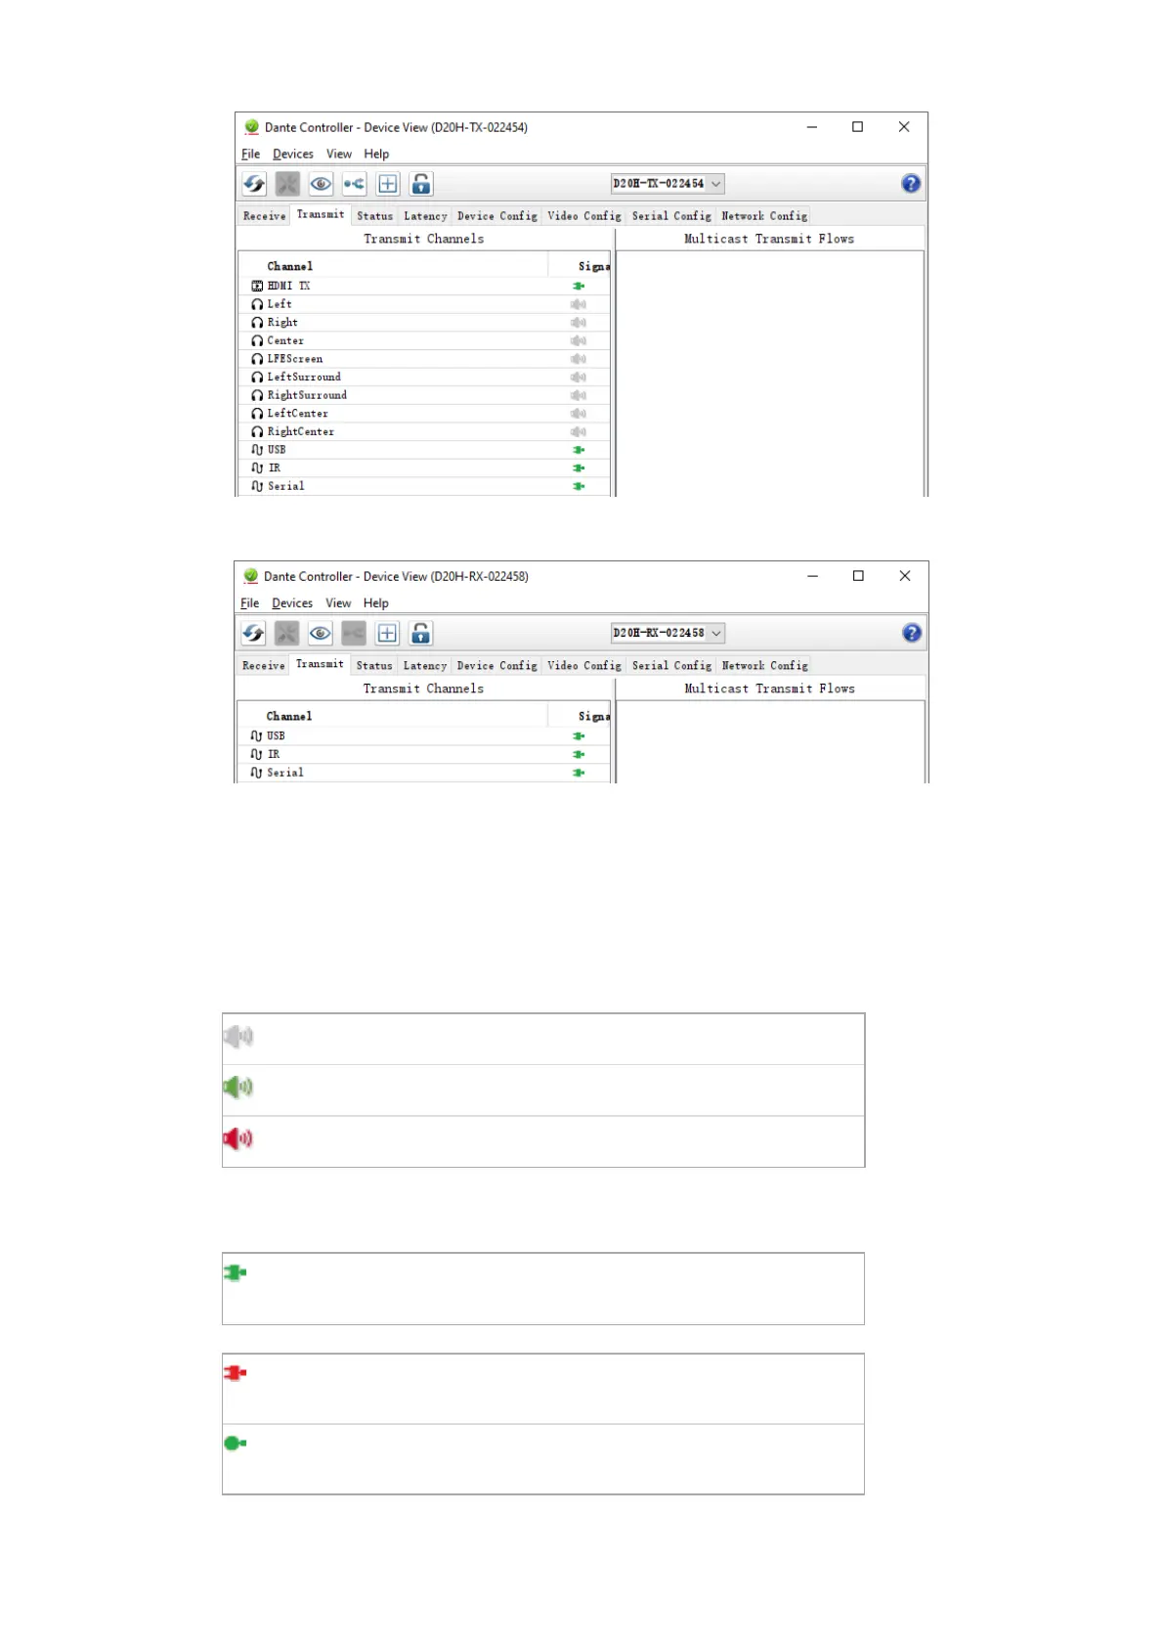The height and width of the screenshot is (1647, 1163).
Task: Click the greyed multicast flow icon in RX window
Action: point(353,634)
